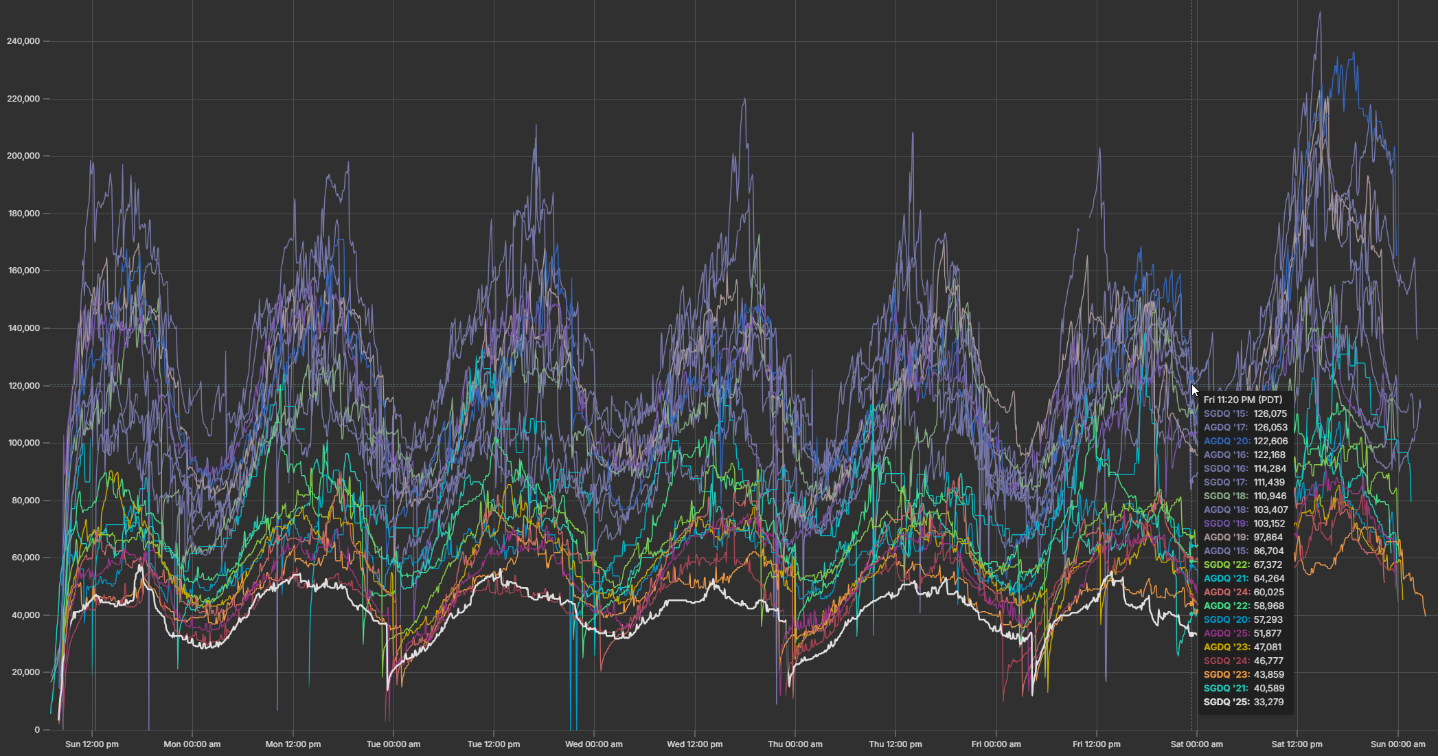The image size is (1438, 756).
Task: Click the tooltip header 'Fri 11:20 PM (PDT)'
Action: [1243, 400]
